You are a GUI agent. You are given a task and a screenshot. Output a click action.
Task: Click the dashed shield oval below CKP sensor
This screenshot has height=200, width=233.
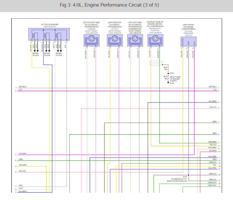pos(156,63)
